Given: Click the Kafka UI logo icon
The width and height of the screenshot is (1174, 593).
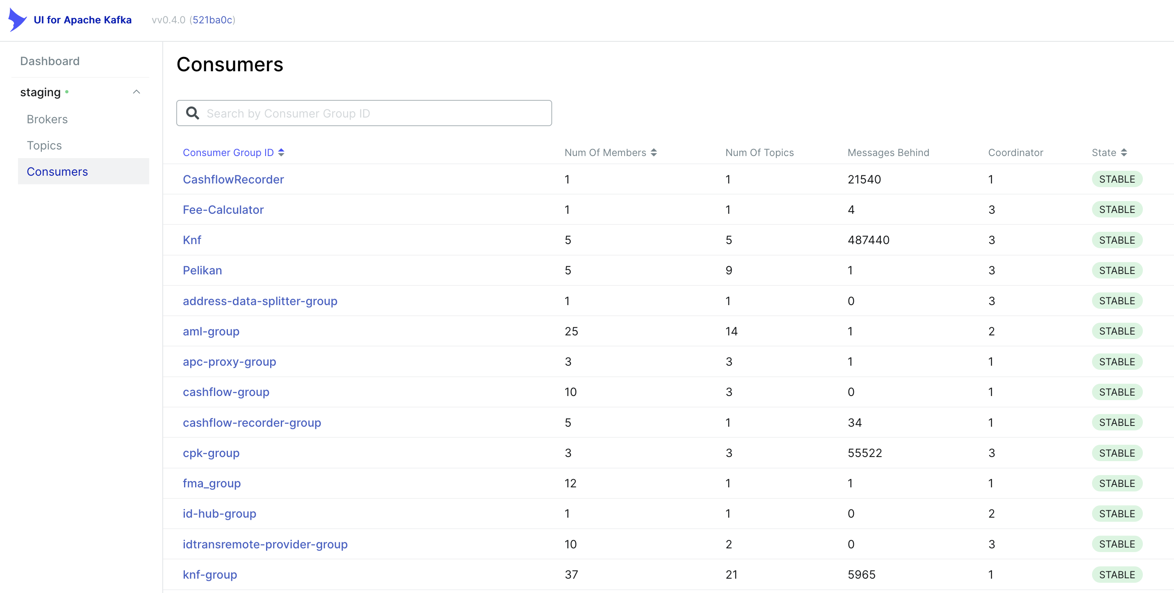Looking at the screenshot, I should point(17,20).
